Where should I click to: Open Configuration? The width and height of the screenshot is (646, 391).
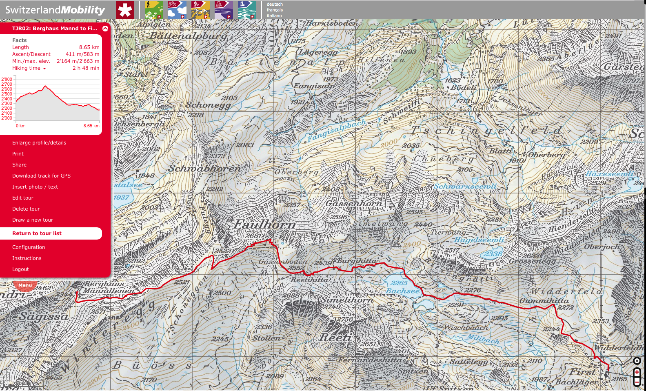[29, 247]
